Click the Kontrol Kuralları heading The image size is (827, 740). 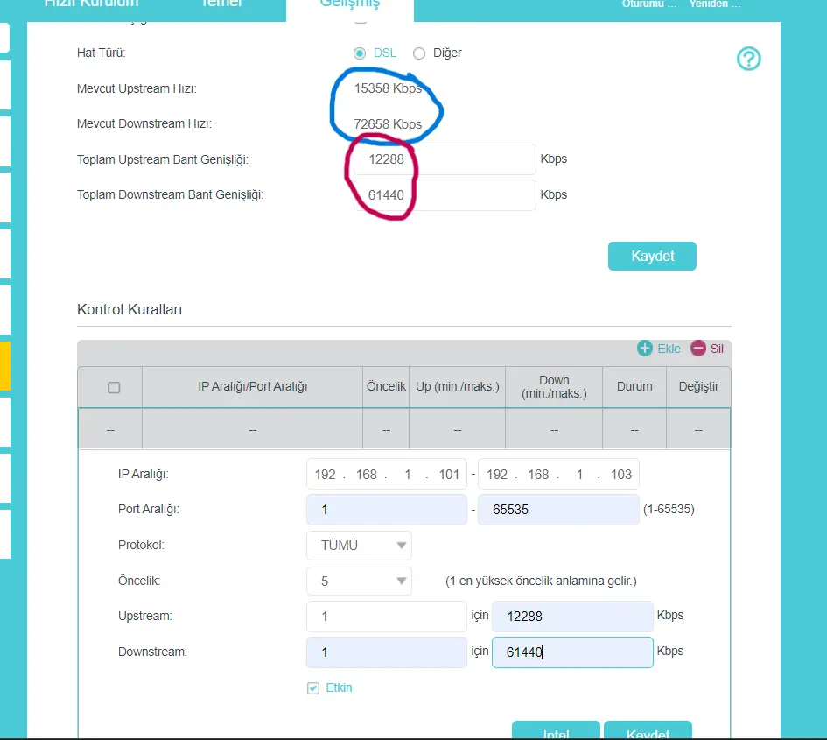pyautogui.click(x=130, y=310)
